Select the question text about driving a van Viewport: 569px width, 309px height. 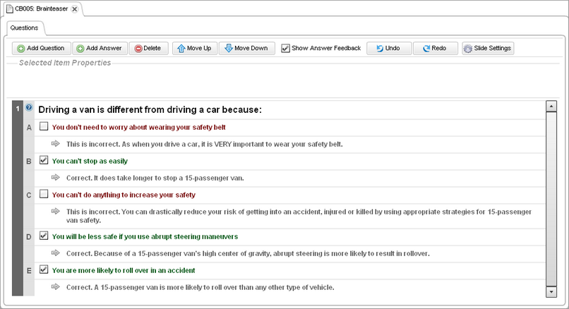[x=150, y=109]
